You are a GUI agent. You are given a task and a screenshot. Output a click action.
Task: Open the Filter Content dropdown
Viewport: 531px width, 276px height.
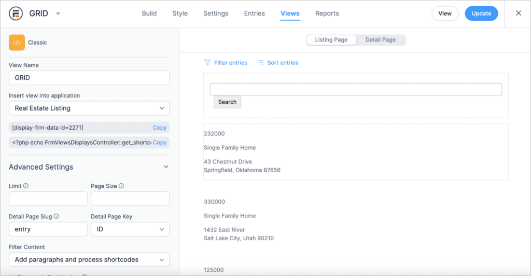tap(89, 260)
